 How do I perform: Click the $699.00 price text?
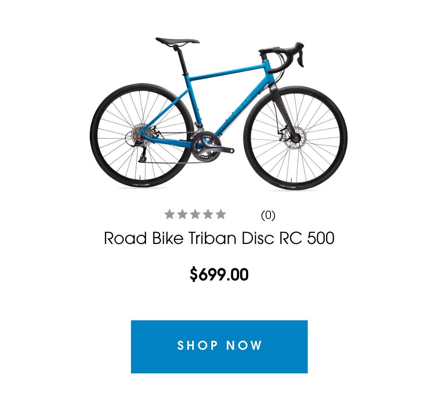pyautogui.click(x=219, y=274)
